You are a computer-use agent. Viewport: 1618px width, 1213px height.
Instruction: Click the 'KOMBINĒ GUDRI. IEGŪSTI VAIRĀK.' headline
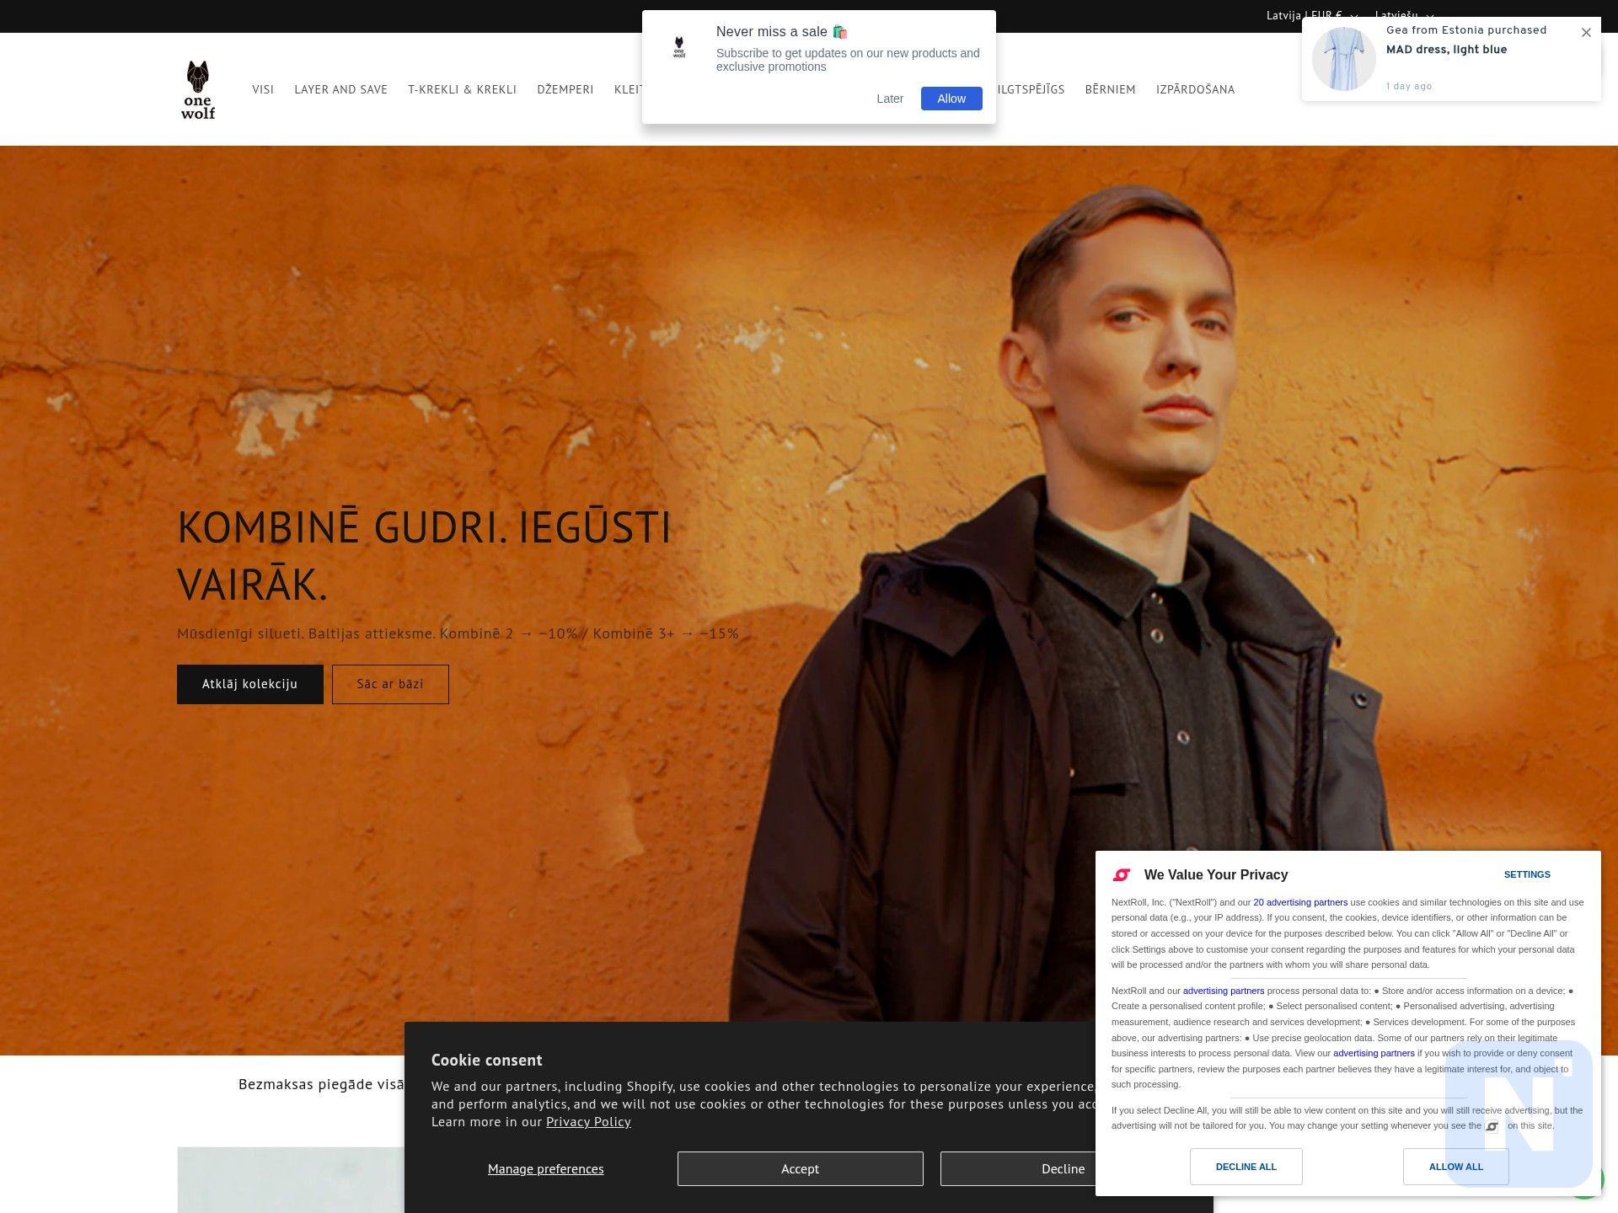pos(424,555)
